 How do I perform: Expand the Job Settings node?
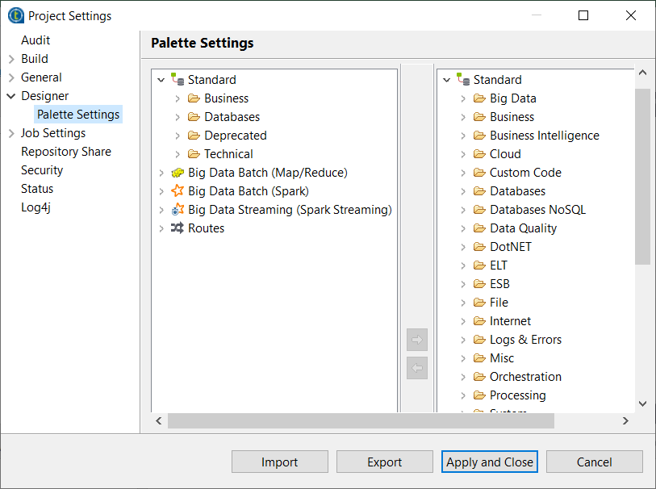pyautogui.click(x=11, y=133)
